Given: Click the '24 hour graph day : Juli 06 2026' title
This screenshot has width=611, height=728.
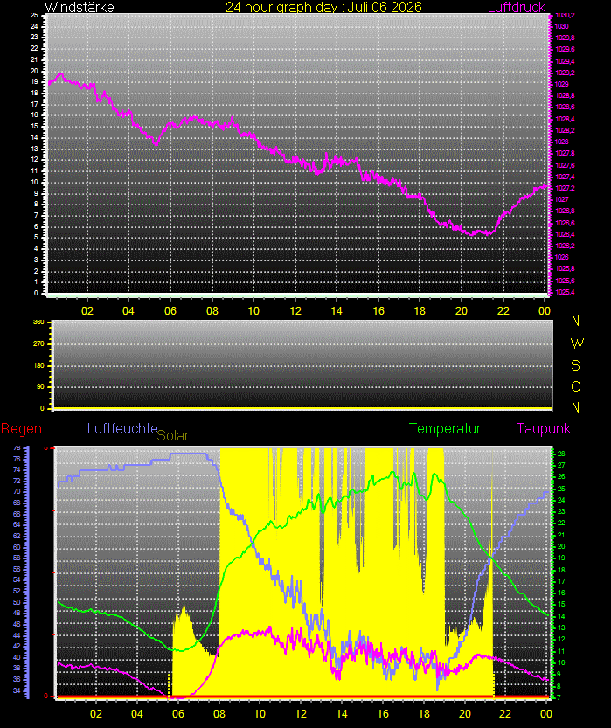Looking at the screenshot, I should pos(323,7).
